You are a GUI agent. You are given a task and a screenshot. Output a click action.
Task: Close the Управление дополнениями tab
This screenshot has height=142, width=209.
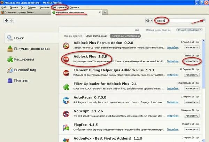pyautogui.click(x=100, y=12)
